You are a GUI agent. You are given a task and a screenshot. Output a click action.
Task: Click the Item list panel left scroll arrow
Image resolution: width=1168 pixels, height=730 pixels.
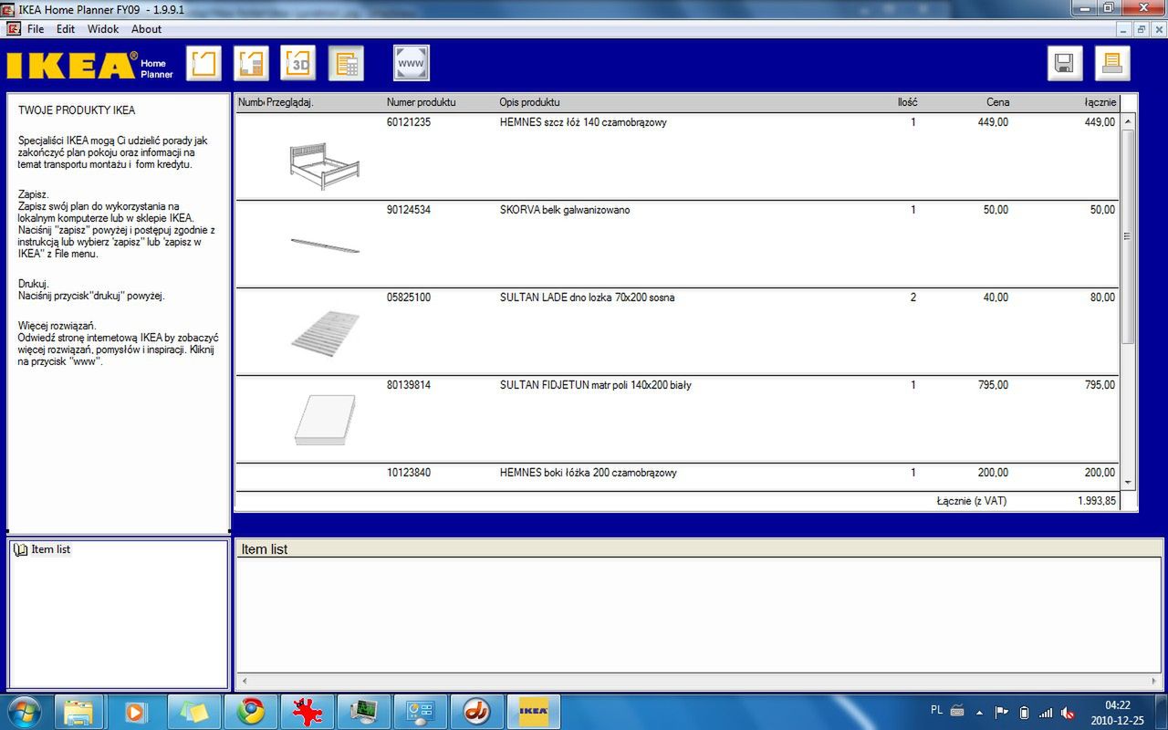(243, 682)
